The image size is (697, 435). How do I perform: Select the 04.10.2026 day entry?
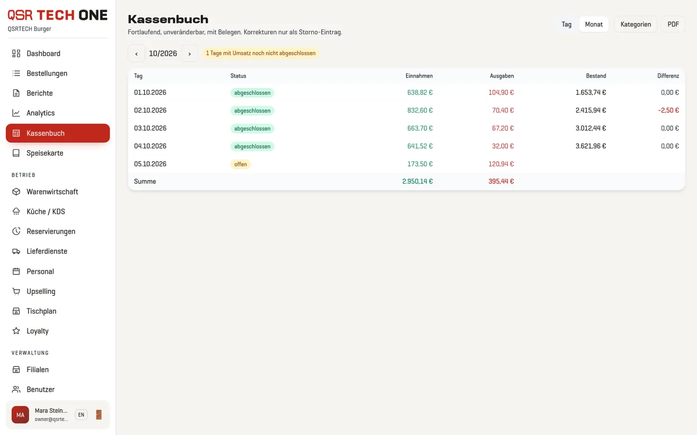(x=406, y=146)
